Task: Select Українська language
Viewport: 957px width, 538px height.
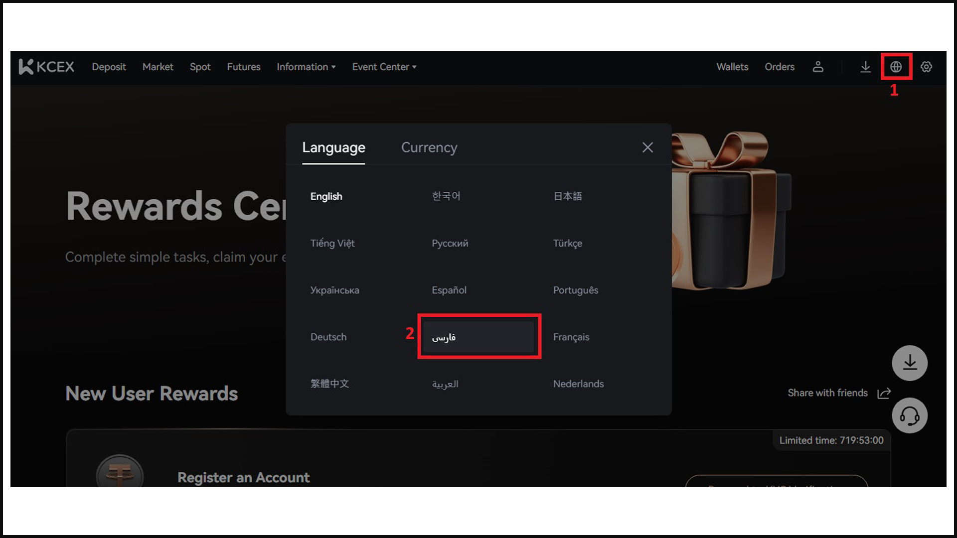Action: coord(334,290)
